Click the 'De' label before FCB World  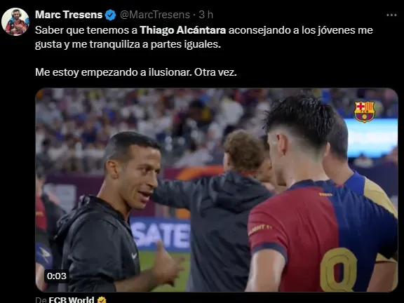[x=41, y=299]
